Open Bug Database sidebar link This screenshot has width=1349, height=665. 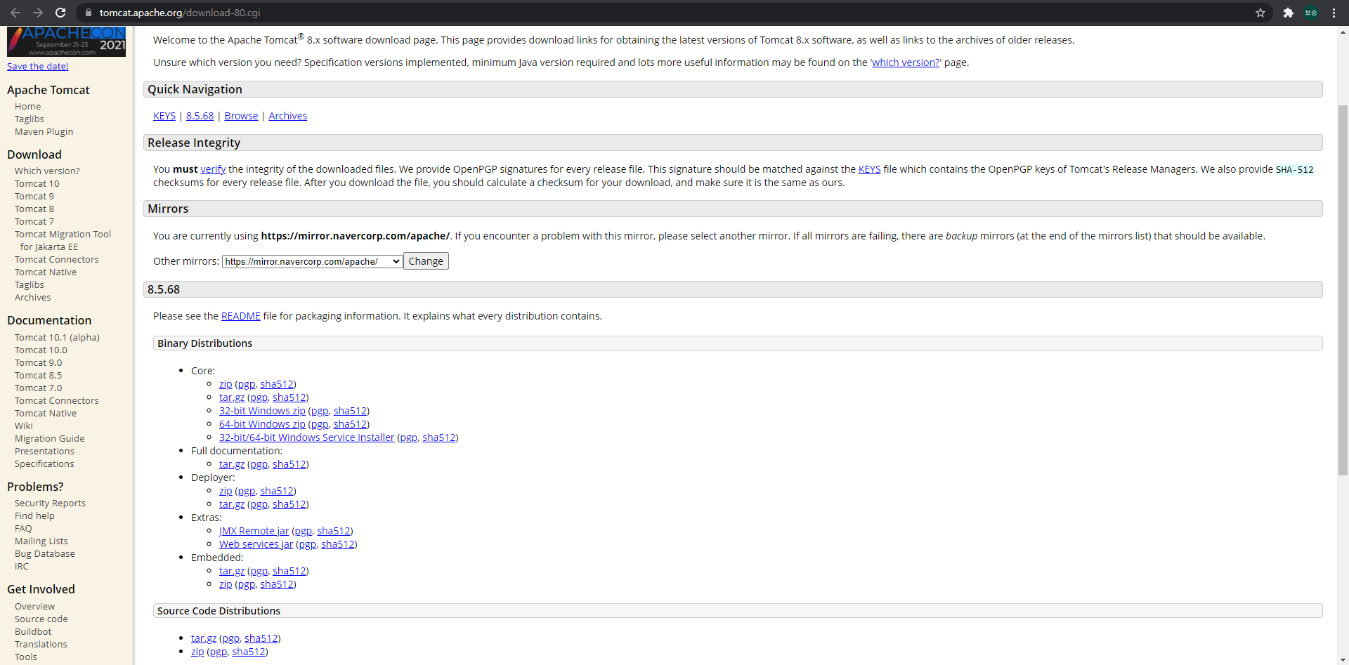44,554
